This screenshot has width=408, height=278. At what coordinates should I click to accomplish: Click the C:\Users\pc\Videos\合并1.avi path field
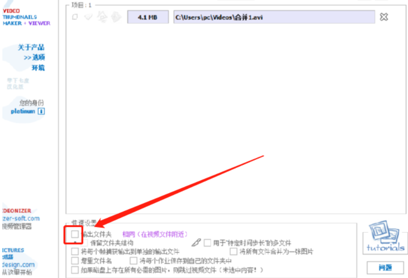[x=274, y=17]
